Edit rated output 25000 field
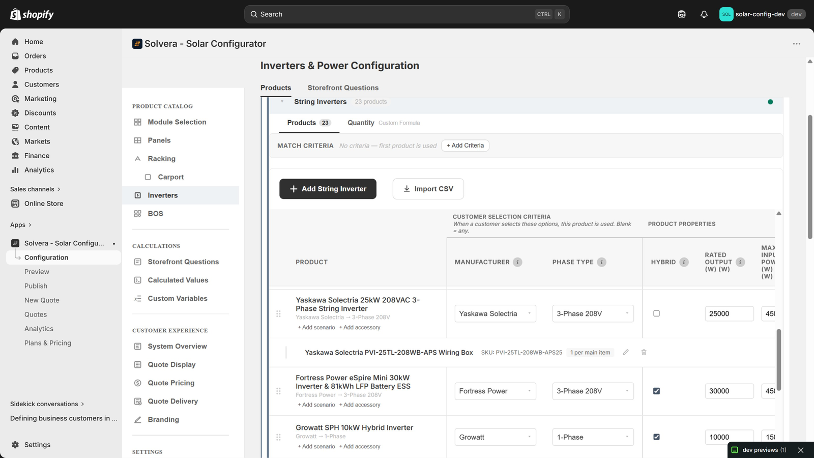The width and height of the screenshot is (814, 458). [729, 313]
